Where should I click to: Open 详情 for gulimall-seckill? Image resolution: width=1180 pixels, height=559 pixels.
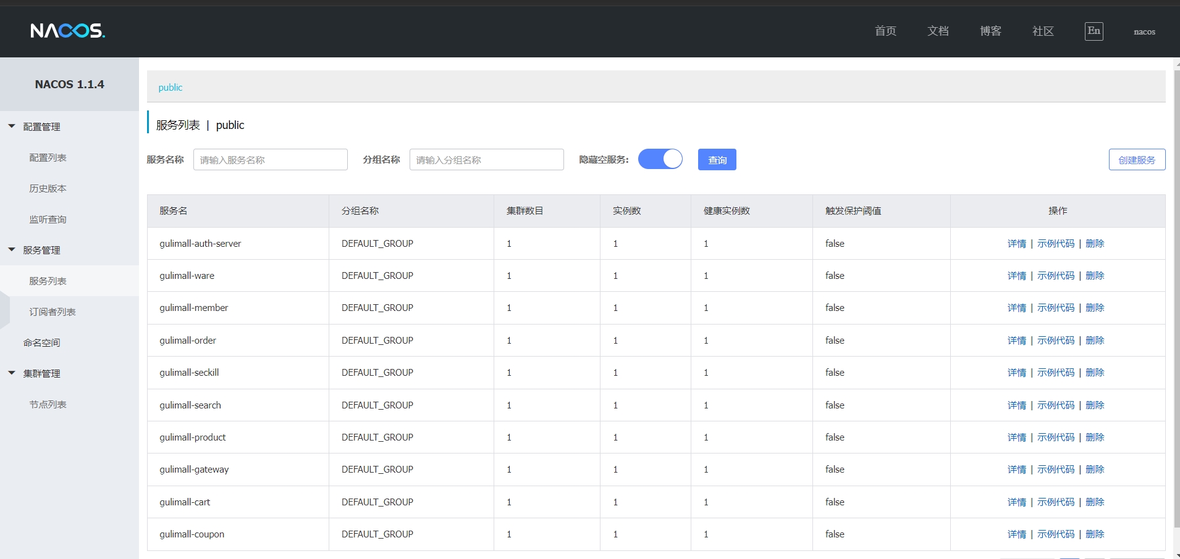click(x=1017, y=373)
